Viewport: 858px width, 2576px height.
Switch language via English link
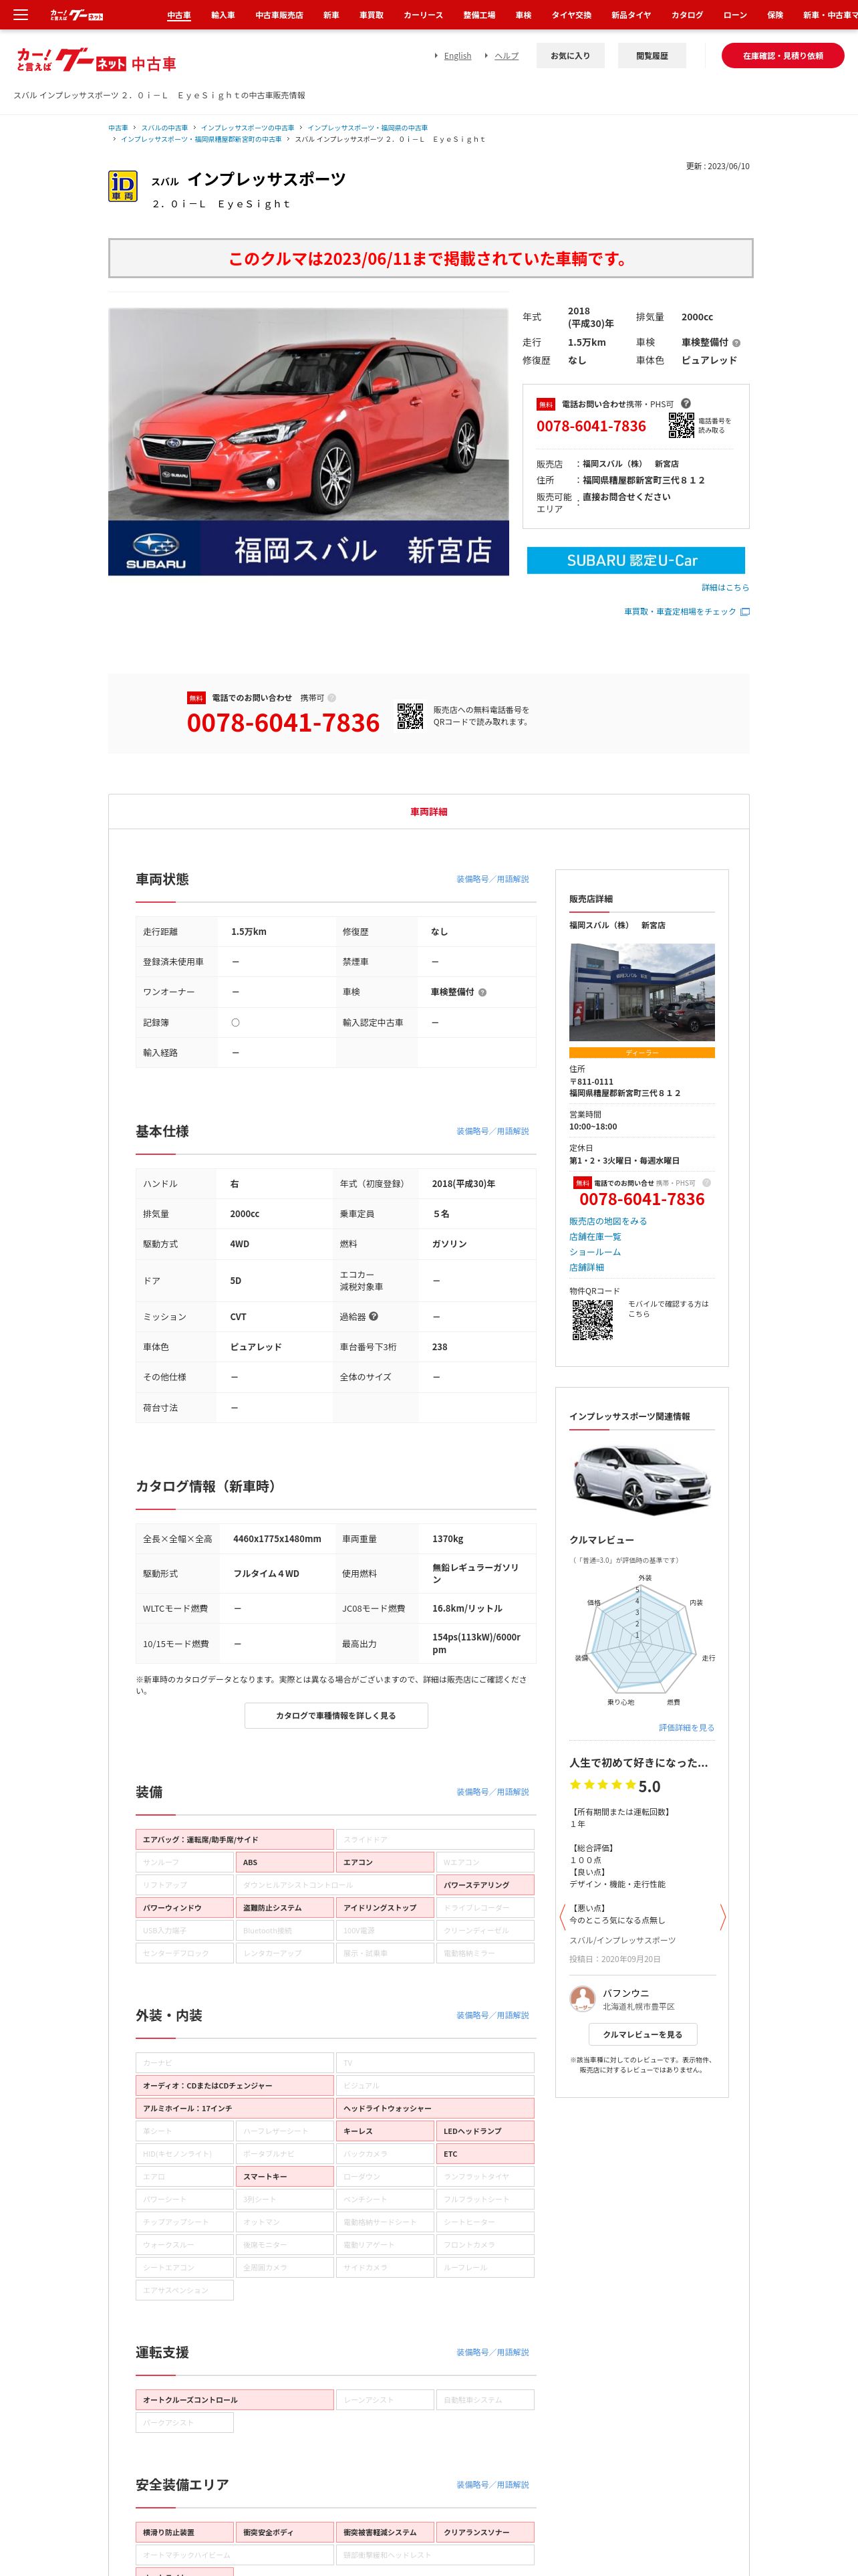(x=458, y=56)
